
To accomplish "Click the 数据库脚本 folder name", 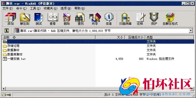I will click(x=15, y=54).
